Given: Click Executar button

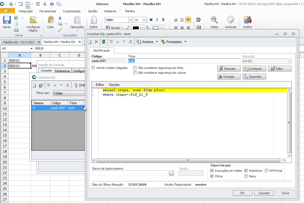Looking at the screenshot, I should click(x=229, y=69).
